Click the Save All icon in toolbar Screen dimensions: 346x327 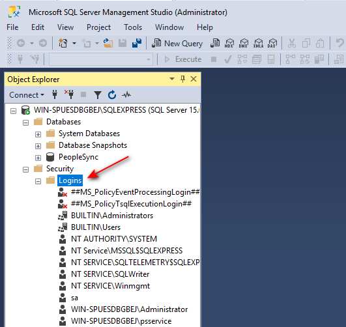click(137, 43)
